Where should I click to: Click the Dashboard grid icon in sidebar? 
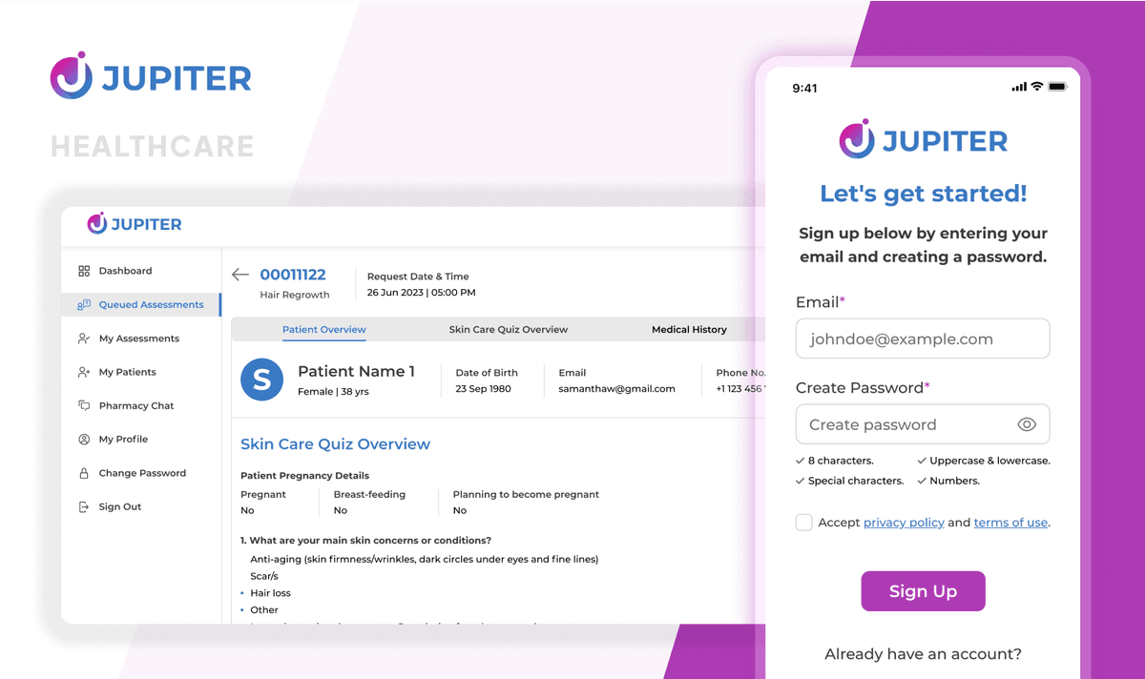click(84, 271)
